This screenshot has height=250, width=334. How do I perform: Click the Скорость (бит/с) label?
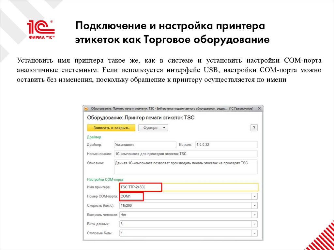click(101, 206)
